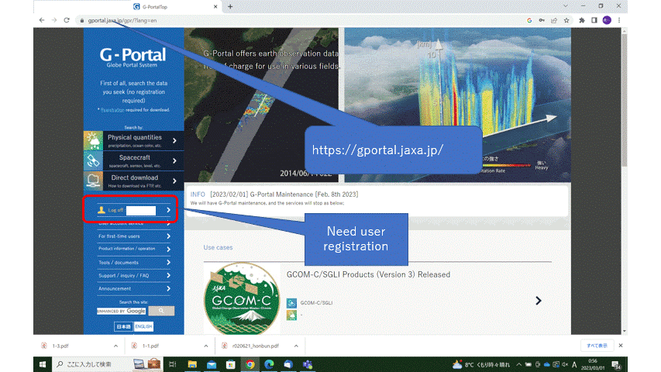Image resolution: width=661 pixels, height=372 pixels.
Task: Open For first-time users section
Action: coord(133,236)
